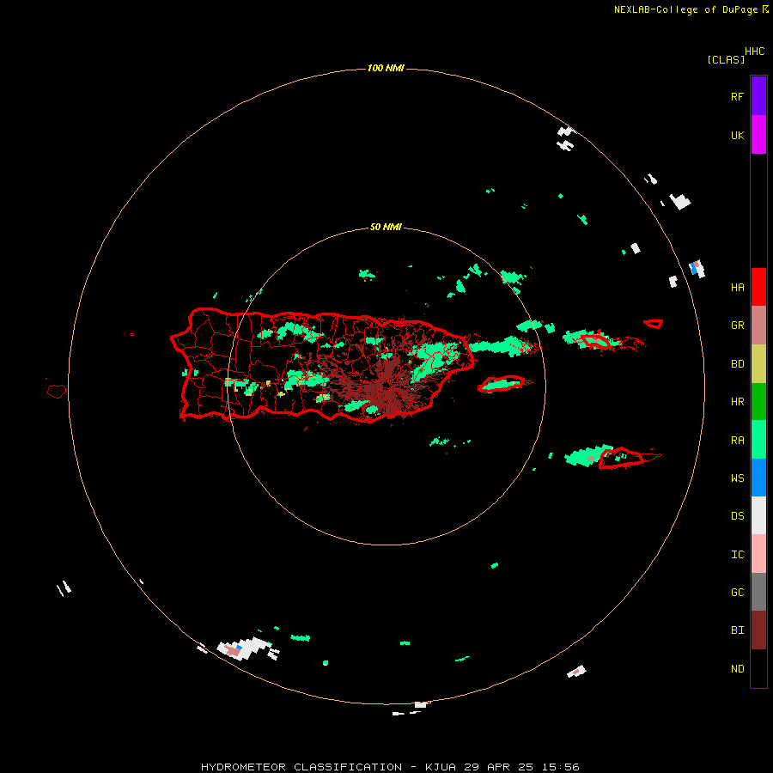Viewport: 773px width, 773px height.
Task: Click the 50 NMI range ring label
Action: tap(386, 228)
